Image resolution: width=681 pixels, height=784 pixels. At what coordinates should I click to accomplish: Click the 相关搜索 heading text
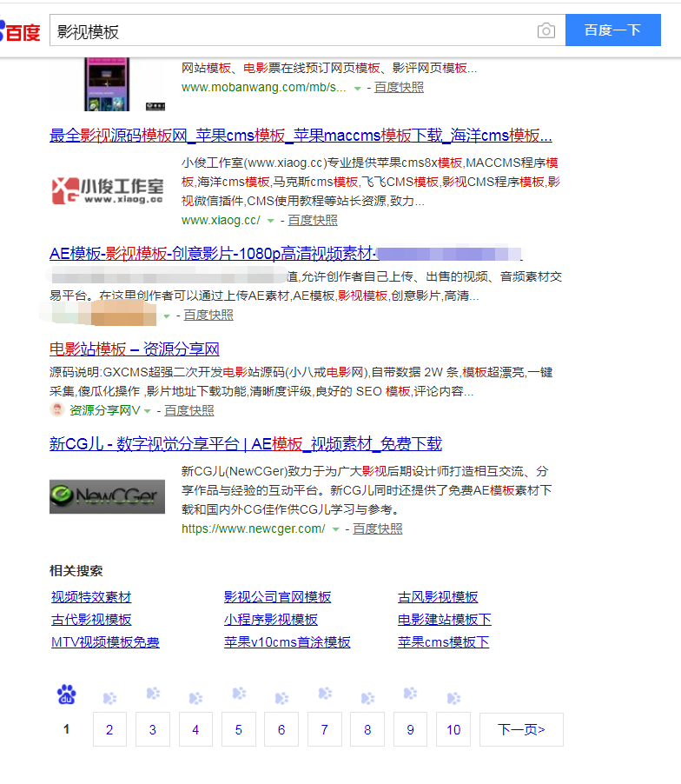point(76,570)
